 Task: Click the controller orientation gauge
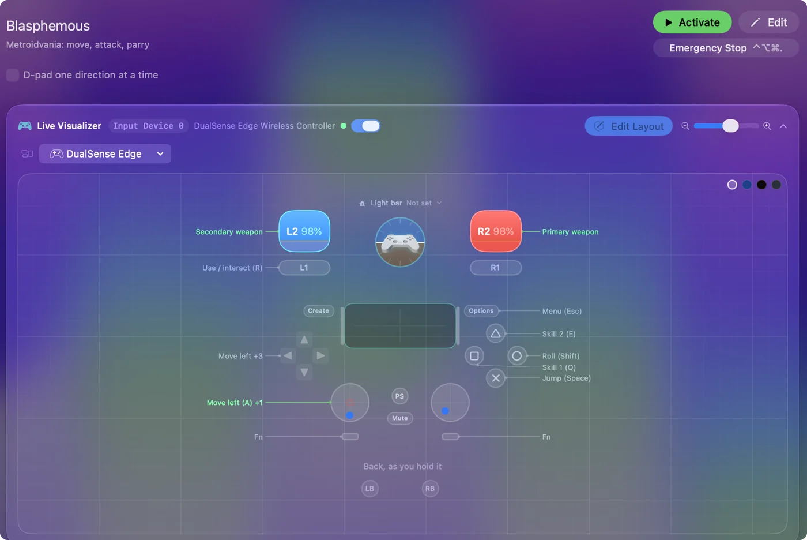click(400, 242)
